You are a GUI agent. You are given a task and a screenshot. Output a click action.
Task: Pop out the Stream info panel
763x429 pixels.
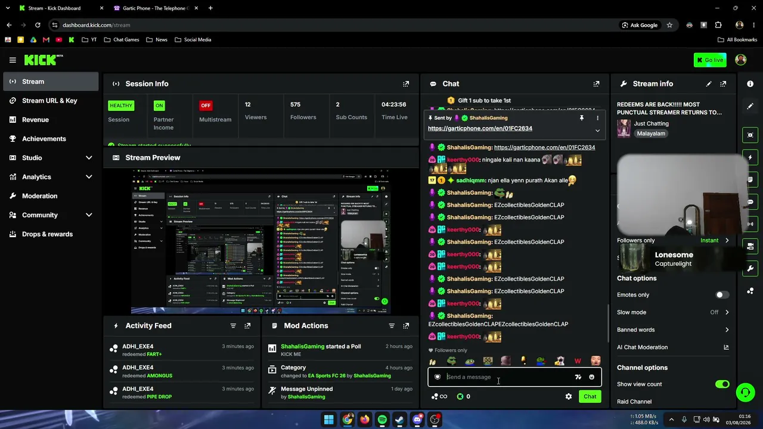723,84
